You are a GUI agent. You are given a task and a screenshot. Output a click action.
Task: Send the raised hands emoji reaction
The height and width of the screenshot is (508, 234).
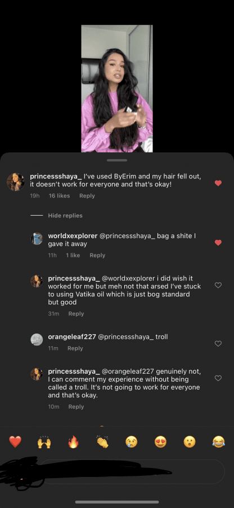point(44,441)
